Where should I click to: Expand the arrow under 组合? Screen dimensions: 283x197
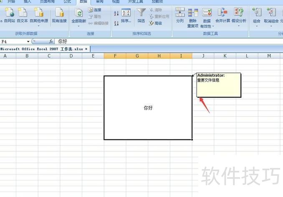click(x=257, y=26)
